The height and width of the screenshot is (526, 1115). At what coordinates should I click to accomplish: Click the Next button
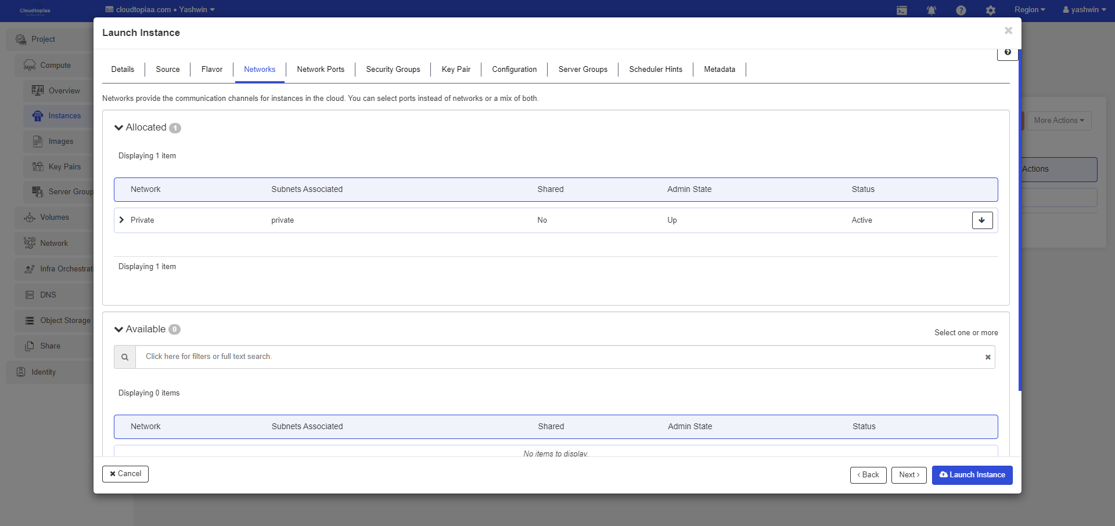click(909, 475)
